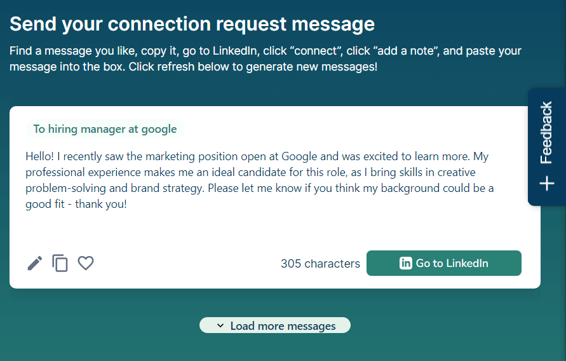566x361 pixels.
Task: Open LinkedIn with the Go to LinkedIn button
Action: coord(443,263)
